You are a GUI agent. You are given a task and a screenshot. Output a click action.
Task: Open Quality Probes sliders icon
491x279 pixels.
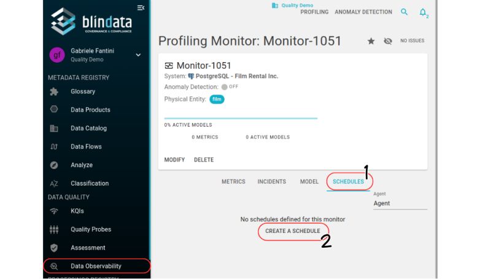54,229
